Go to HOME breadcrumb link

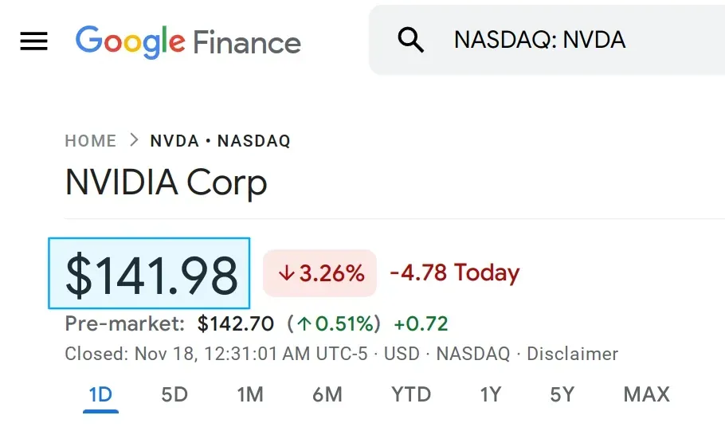tap(91, 141)
